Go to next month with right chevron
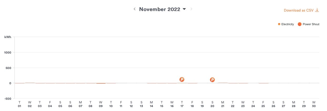This screenshot has width=327, height=111. (191, 9)
